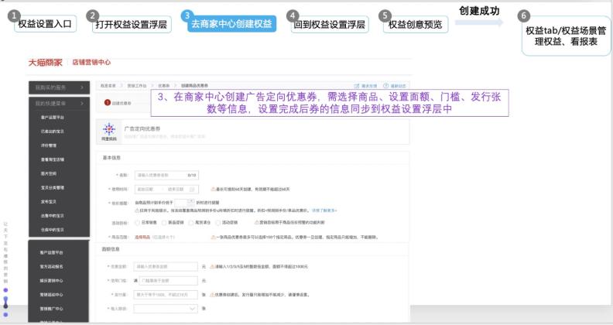Viewport: 613px width, 325px height.
Task: Click the 使用门槛 threshold input field
Action: [x=169, y=280]
